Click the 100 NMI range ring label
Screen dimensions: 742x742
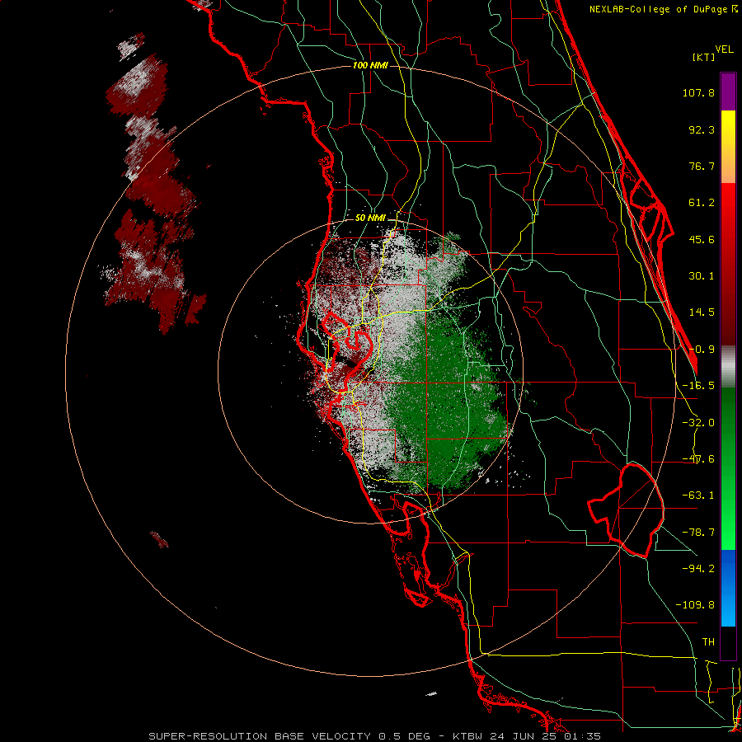click(x=370, y=65)
